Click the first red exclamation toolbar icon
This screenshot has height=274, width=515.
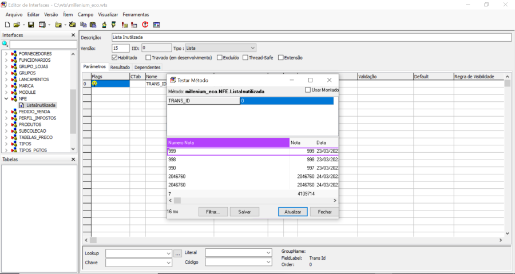point(125,25)
